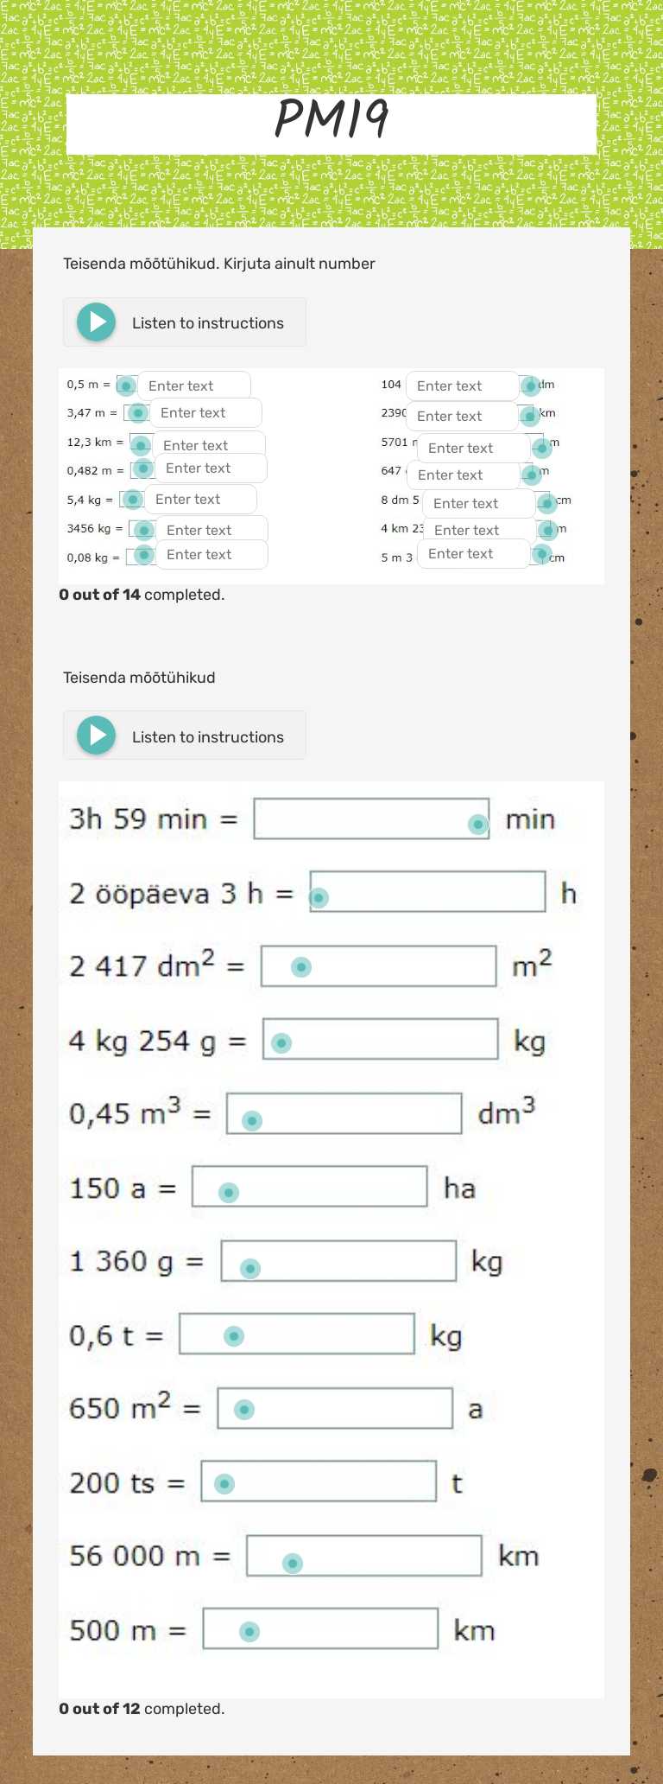
Task: Click the teal marker inside the 0,45 m³ field
Action: (250, 1119)
